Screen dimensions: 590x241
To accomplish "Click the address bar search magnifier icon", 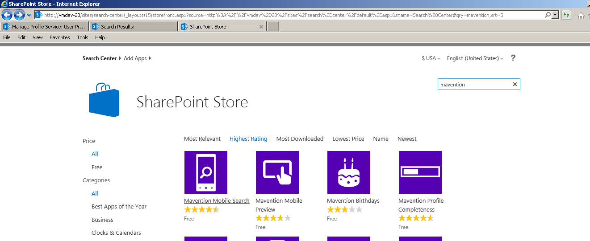I will 548,15.
